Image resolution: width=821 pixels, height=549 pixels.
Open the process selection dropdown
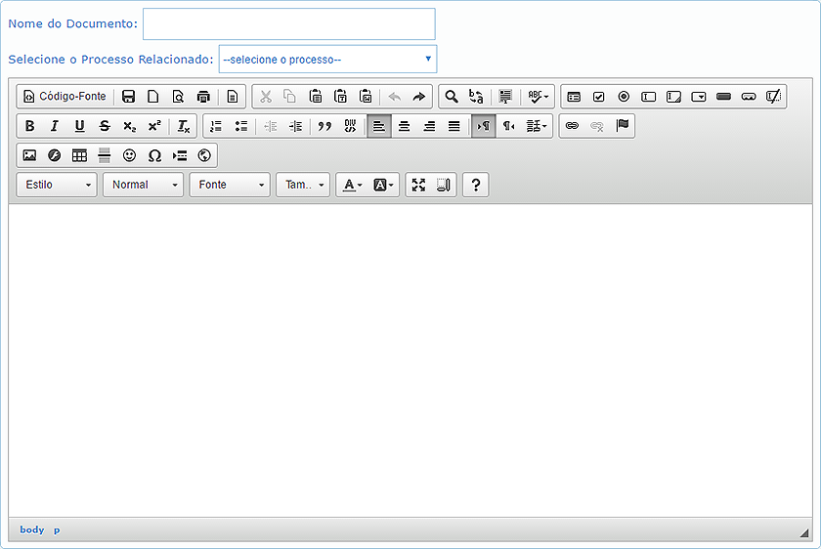click(x=327, y=60)
